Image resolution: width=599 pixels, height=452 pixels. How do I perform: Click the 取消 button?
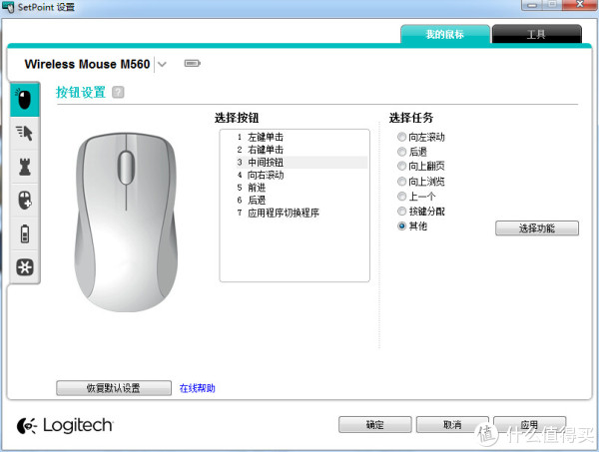(452, 425)
